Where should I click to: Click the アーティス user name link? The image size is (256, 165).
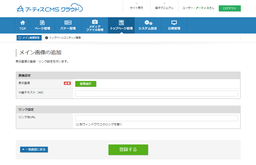point(202,8)
